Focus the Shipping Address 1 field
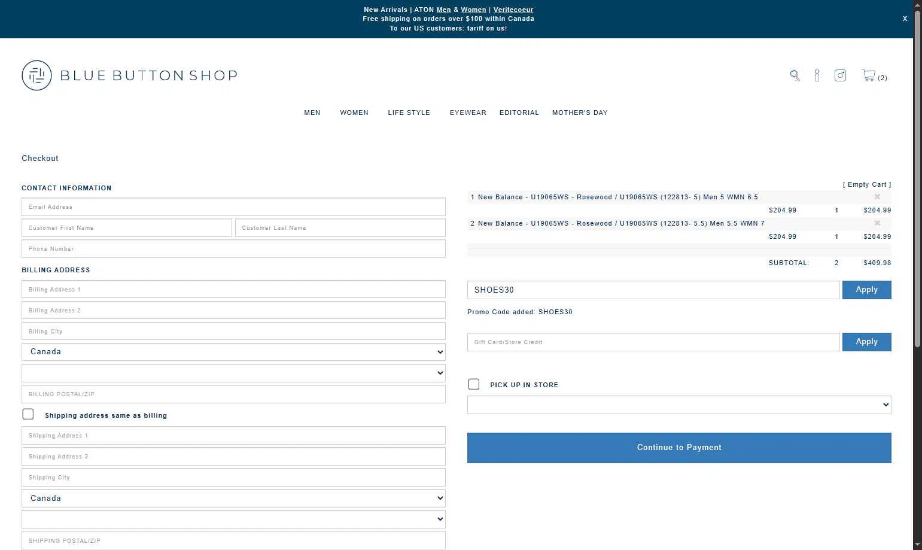This screenshot has width=922, height=550. (x=233, y=436)
